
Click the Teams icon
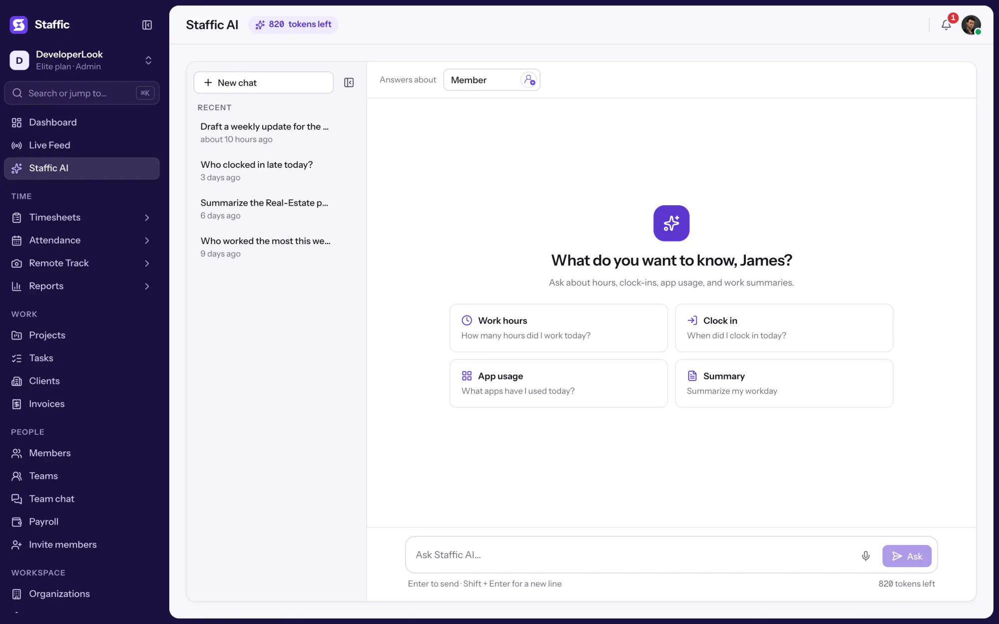[16, 476]
